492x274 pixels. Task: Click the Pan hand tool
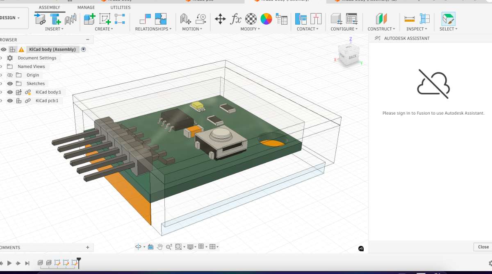pos(159,247)
